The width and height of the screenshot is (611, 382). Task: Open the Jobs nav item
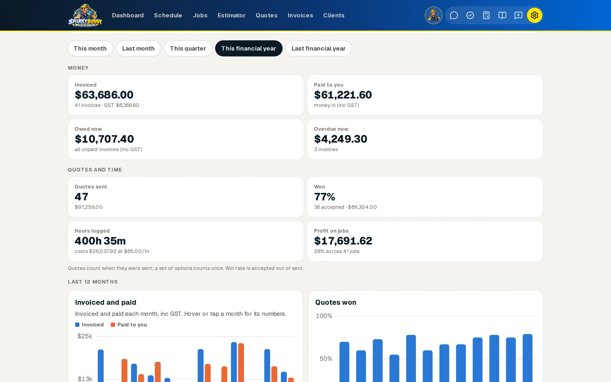click(200, 15)
